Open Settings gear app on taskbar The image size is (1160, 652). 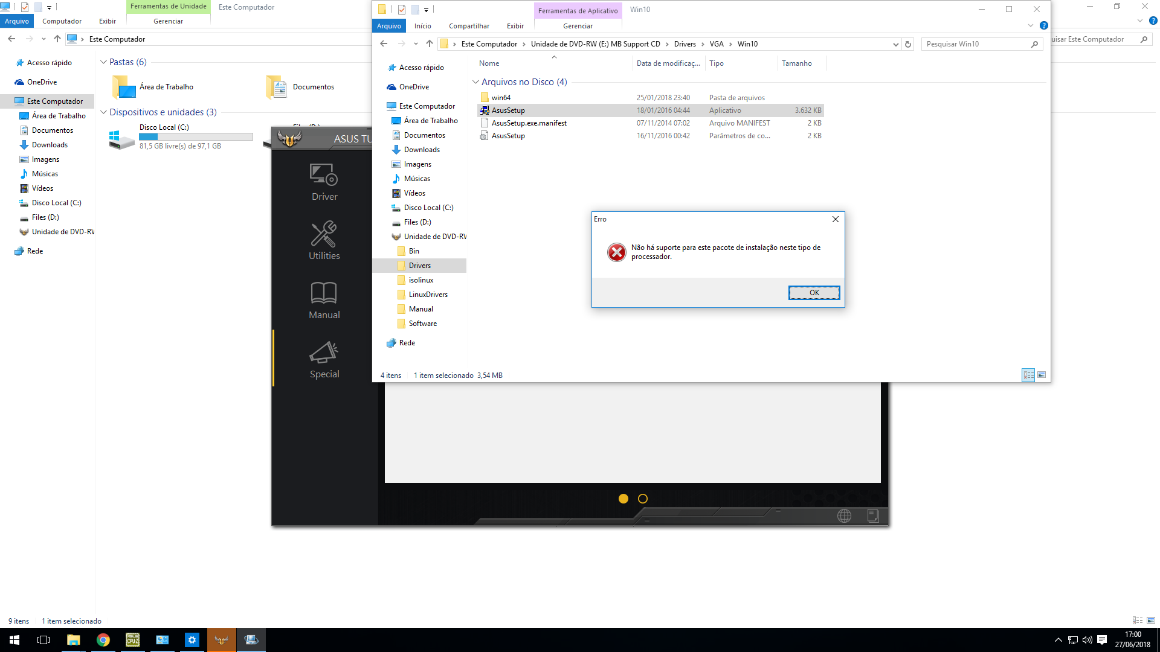click(192, 640)
